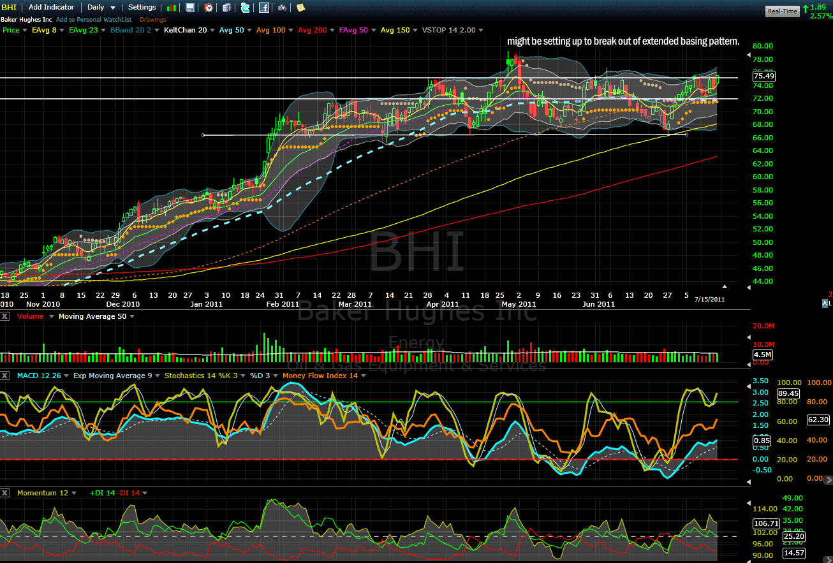The height and width of the screenshot is (563, 833).
Task: Close the Momentum pane with its X
Action: click(x=5, y=493)
